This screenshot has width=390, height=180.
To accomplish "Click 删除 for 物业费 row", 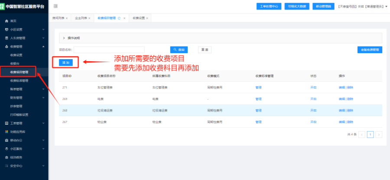I will 350,122.
